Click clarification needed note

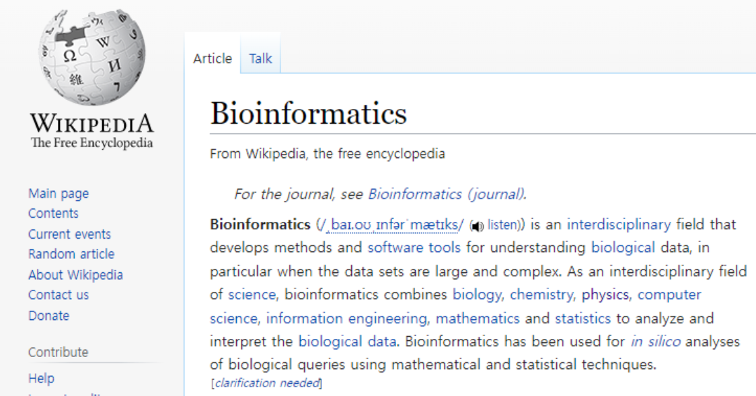(267, 383)
